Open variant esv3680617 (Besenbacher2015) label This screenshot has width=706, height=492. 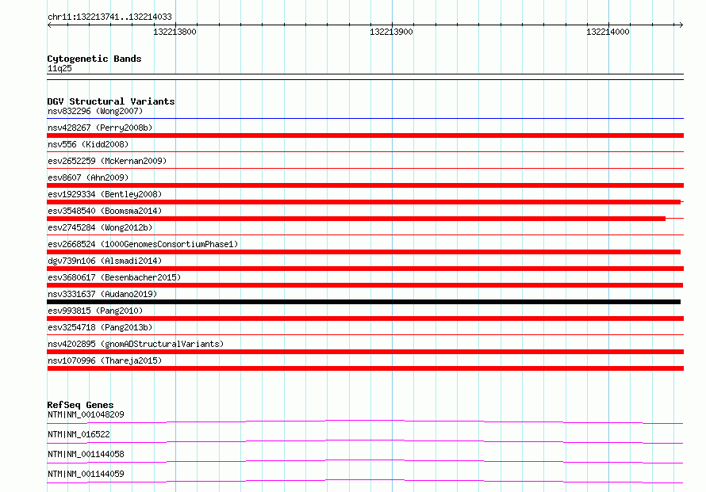[114, 277]
